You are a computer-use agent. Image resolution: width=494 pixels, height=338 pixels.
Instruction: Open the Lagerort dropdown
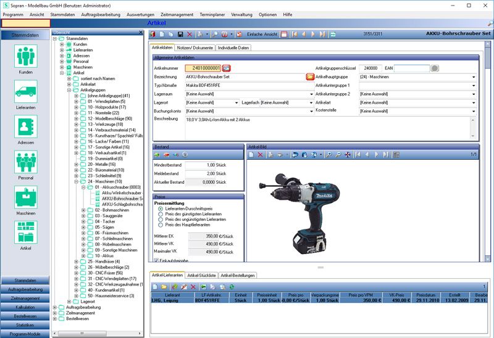(237, 102)
